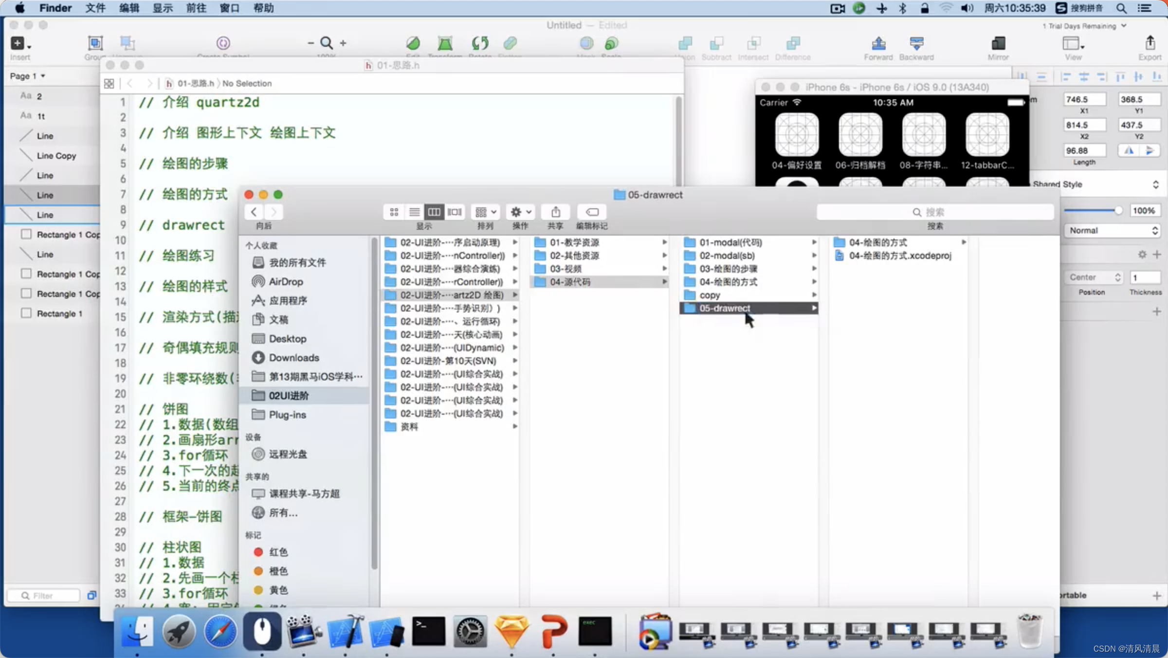Switch Finder to cover flow view
The width and height of the screenshot is (1168, 658).
pyautogui.click(x=455, y=212)
